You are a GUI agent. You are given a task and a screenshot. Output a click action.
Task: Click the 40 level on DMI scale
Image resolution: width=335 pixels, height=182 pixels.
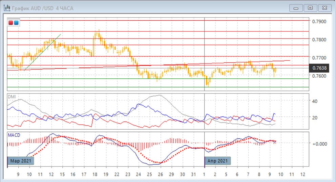pyautogui.click(x=314, y=101)
